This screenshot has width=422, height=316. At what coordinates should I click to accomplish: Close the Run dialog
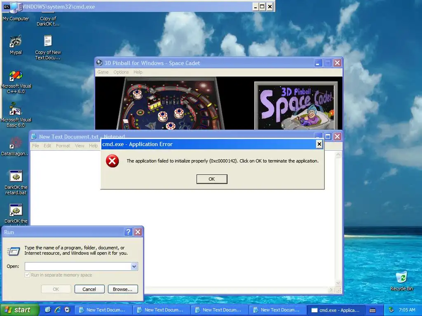[x=138, y=232]
